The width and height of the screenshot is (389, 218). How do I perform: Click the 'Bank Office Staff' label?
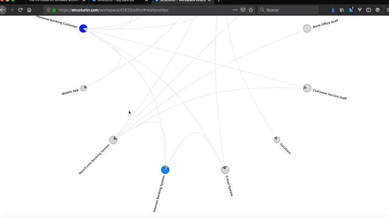(x=326, y=24)
